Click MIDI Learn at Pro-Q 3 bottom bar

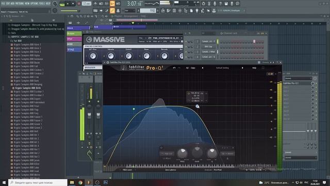click(127, 170)
